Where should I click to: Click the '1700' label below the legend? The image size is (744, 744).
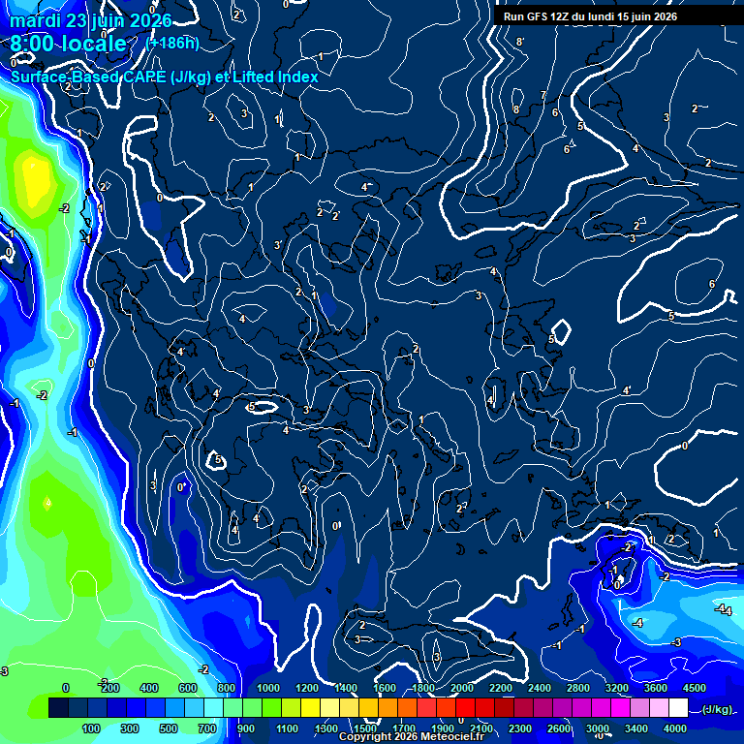click(x=404, y=728)
